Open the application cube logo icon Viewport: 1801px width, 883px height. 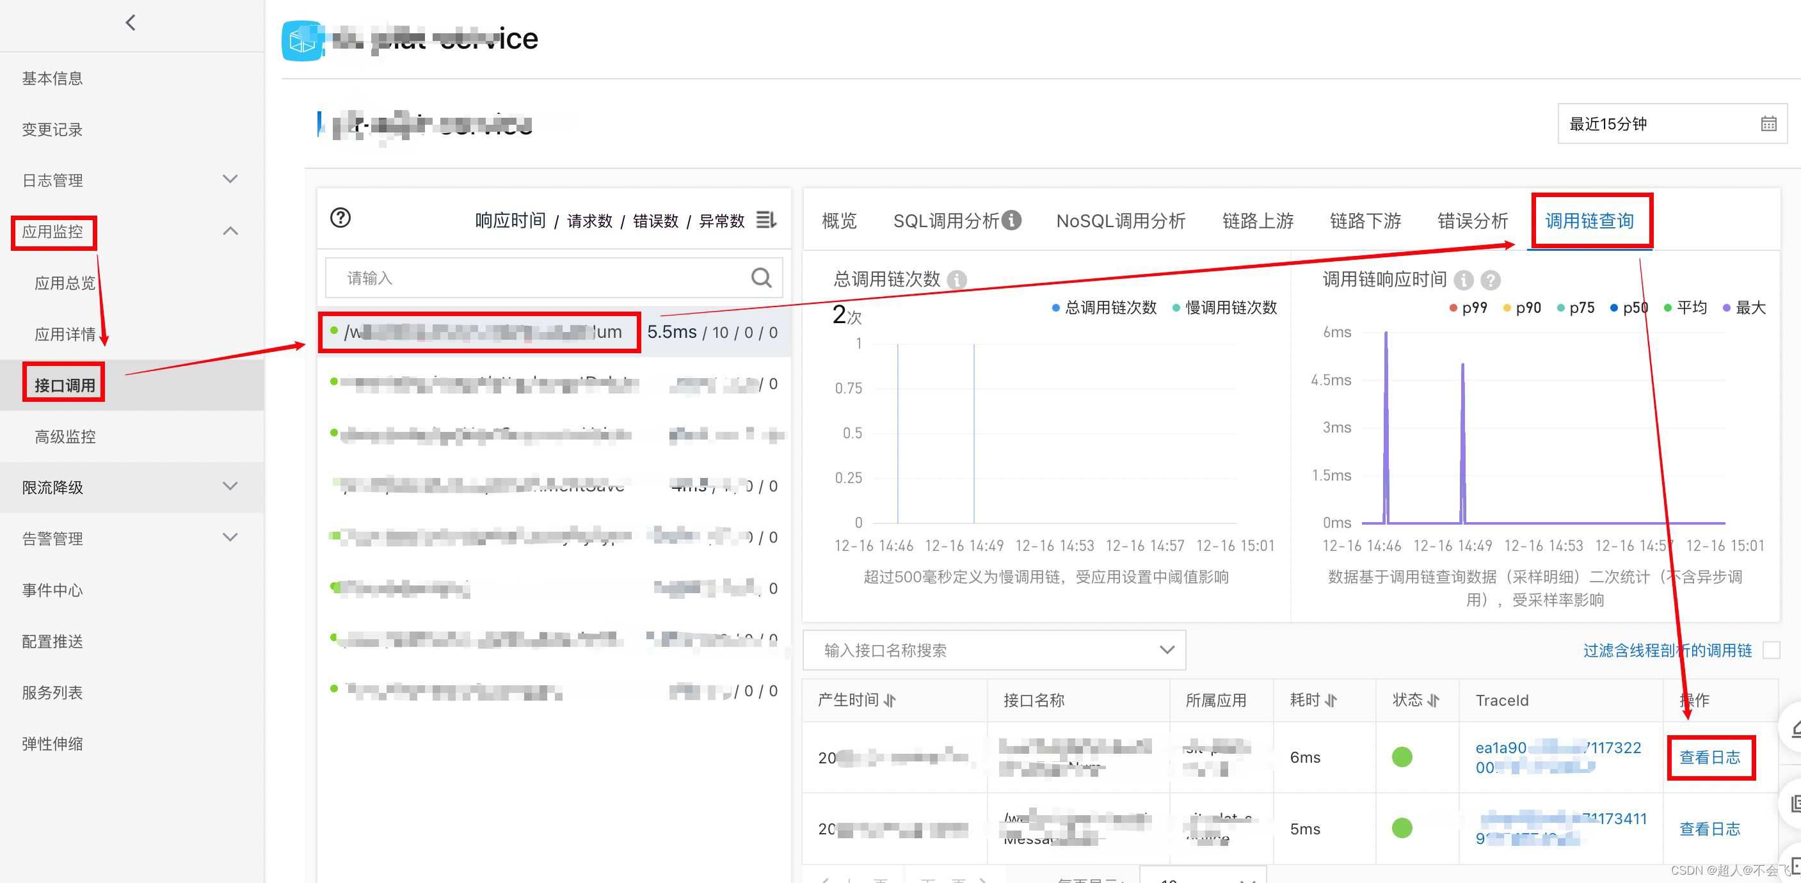pyautogui.click(x=302, y=40)
